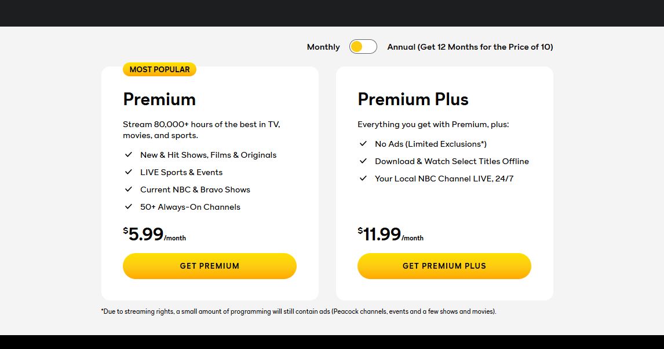Select the Annual 12 Months for 10 label
Image resolution: width=664 pixels, height=349 pixels.
(470, 47)
